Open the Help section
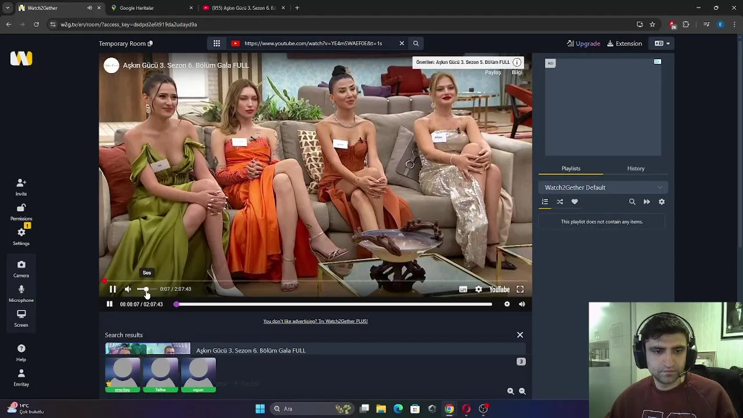The height and width of the screenshot is (418, 743). pos(21,353)
